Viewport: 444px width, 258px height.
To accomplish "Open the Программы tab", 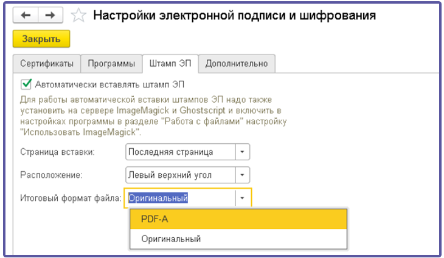I will click(111, 63).
